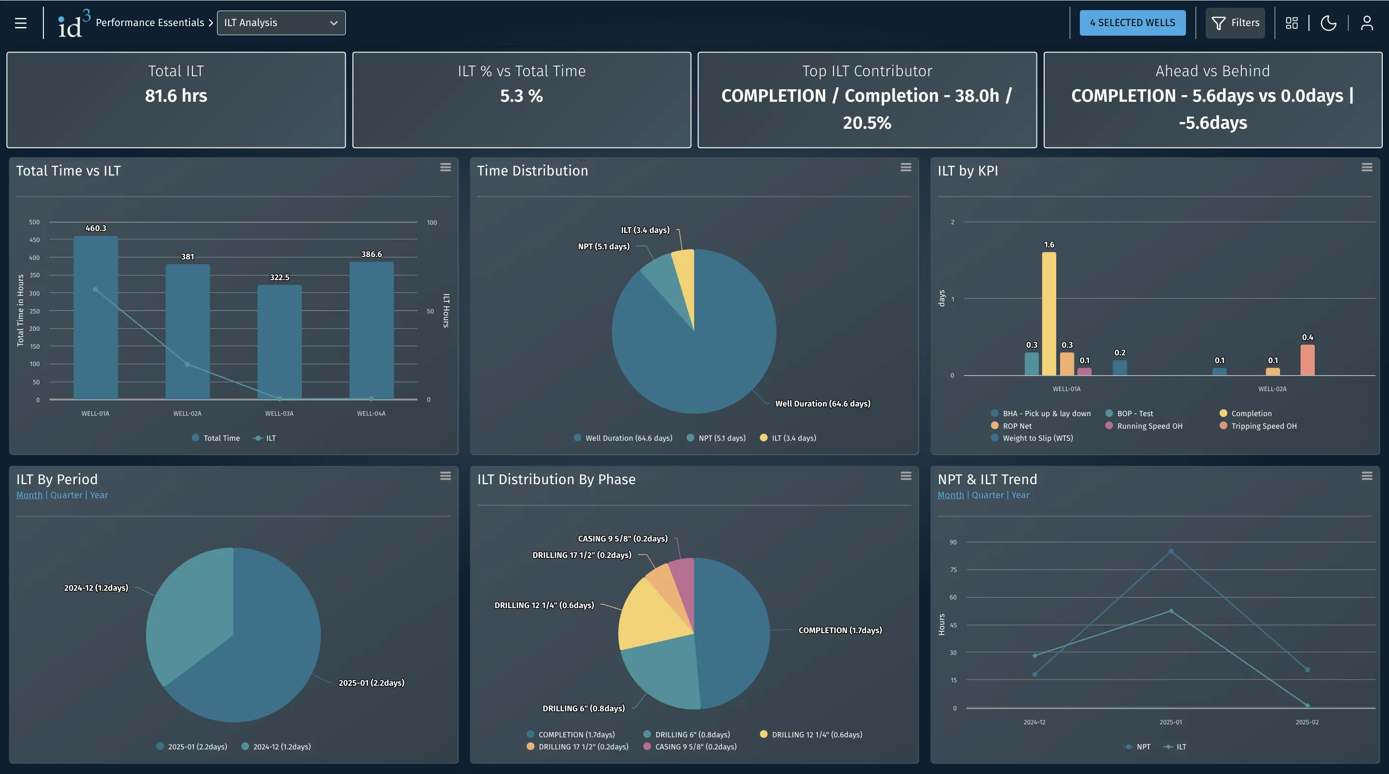The width and height of the screenshot is (1389, 774).
Task: Switch NPT & ILT Trend to Year view
Action: tap(1021, 495)
